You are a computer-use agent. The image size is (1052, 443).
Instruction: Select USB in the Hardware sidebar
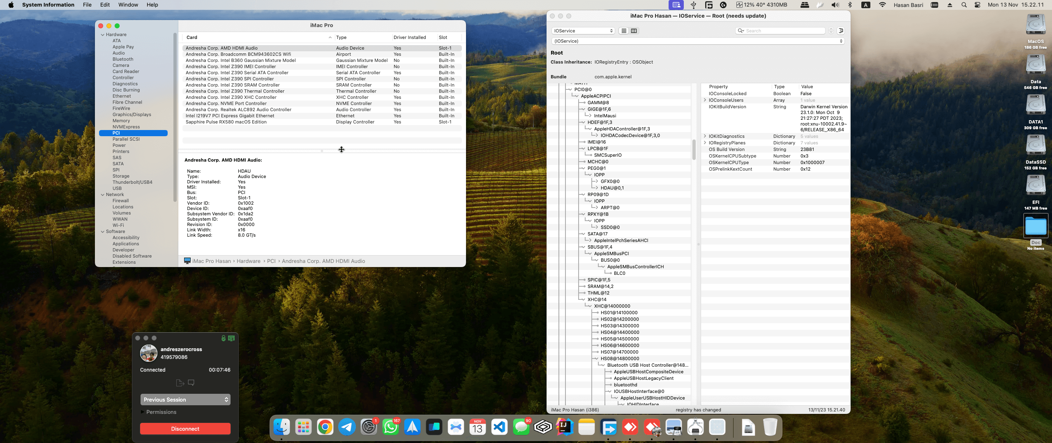[x=117, y=189]
